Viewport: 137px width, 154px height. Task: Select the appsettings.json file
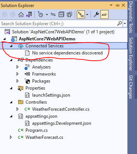[41, 116]
